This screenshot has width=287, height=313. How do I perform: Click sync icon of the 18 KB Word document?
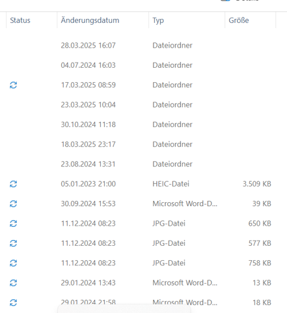13,303
